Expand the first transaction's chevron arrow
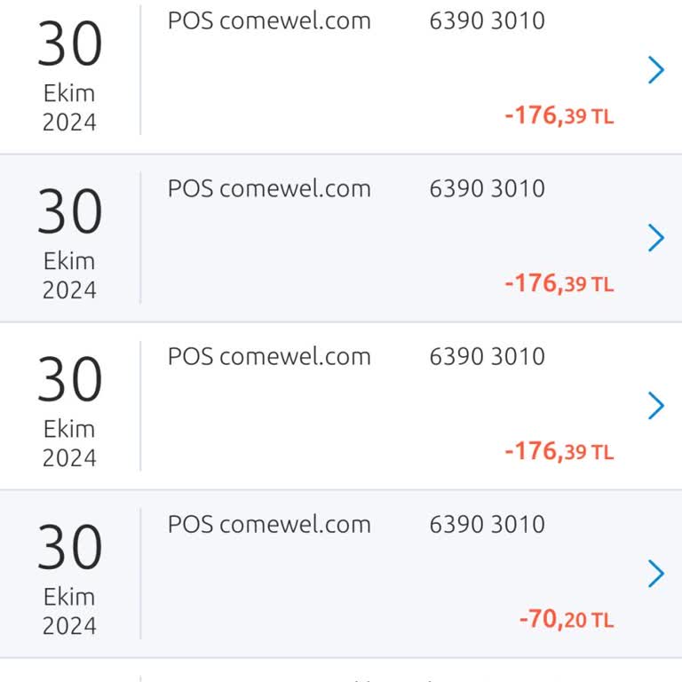Screen dimensions: 682x682 click(x=656, y=70)
